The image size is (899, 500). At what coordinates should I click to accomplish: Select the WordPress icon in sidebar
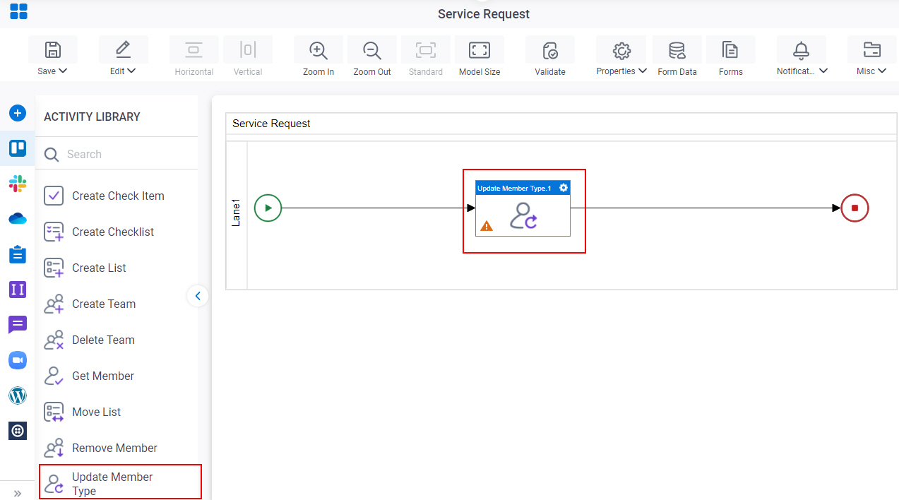click(x=18, y=395)
